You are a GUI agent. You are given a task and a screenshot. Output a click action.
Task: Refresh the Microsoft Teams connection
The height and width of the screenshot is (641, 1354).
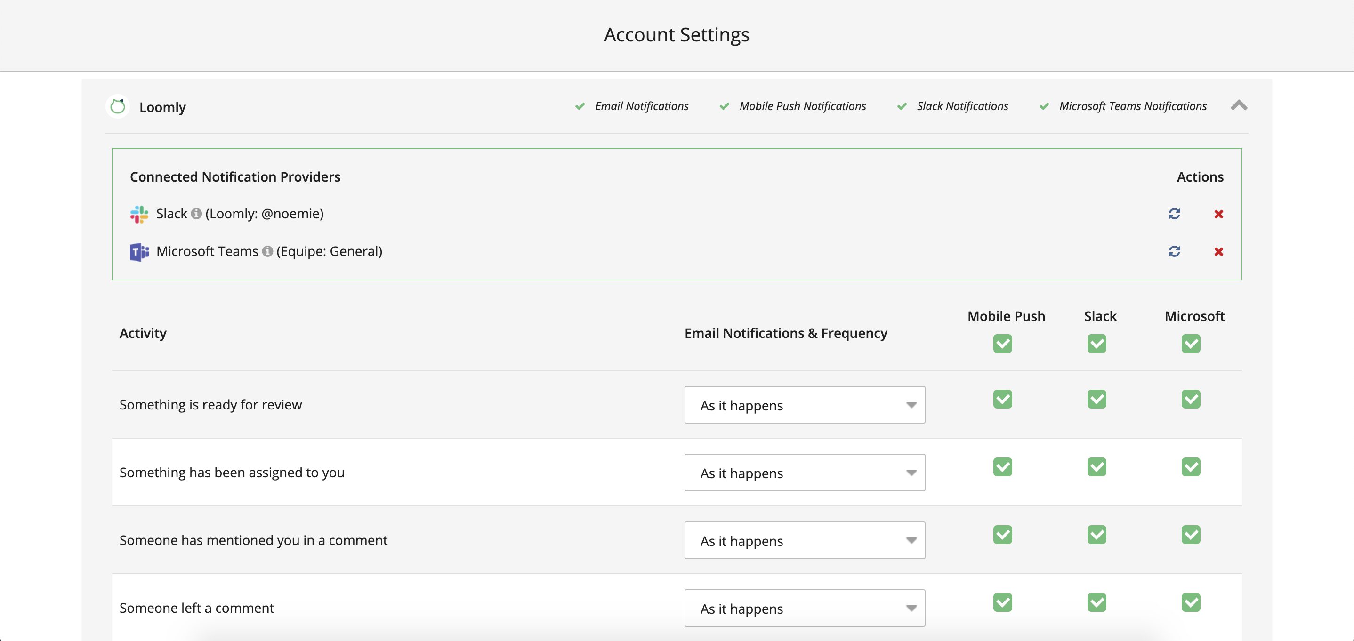pos(1175,252)
